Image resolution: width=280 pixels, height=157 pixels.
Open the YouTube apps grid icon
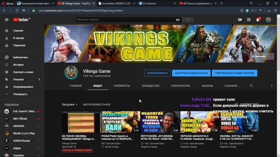[249, 20]
